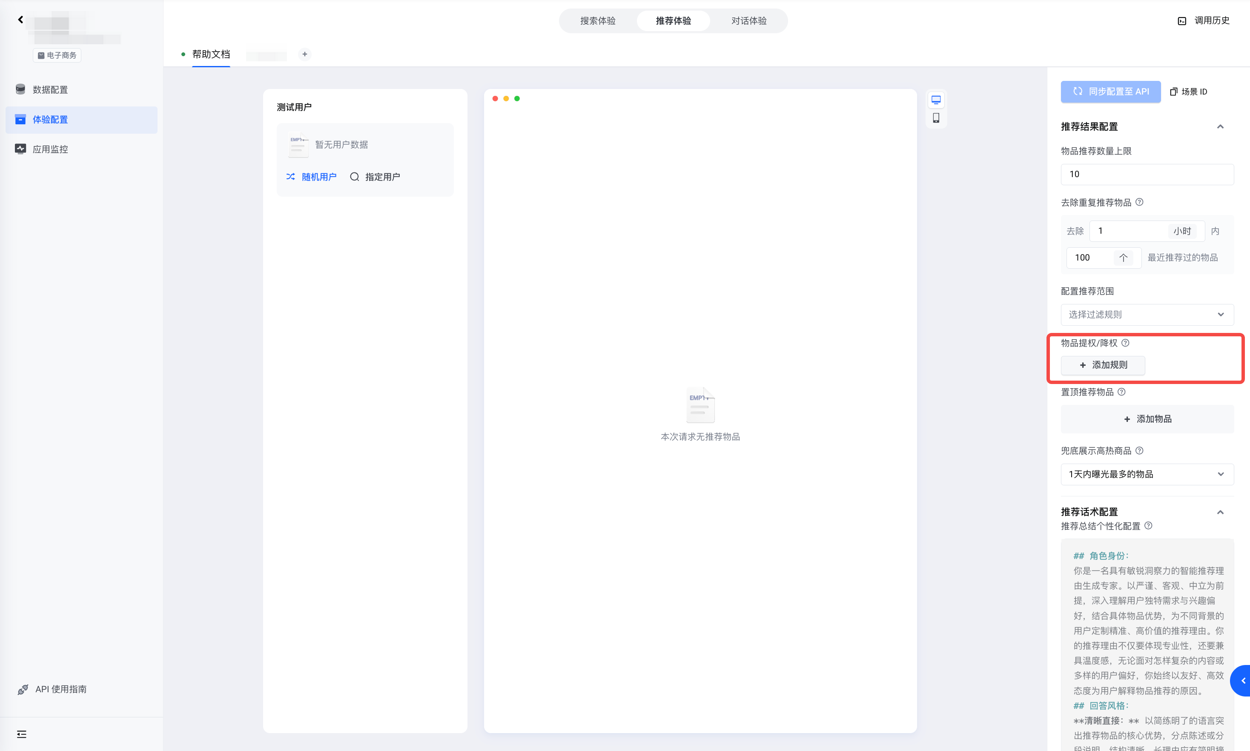
Task: Click the back arrow icon
Action: (x=20, y=19)
